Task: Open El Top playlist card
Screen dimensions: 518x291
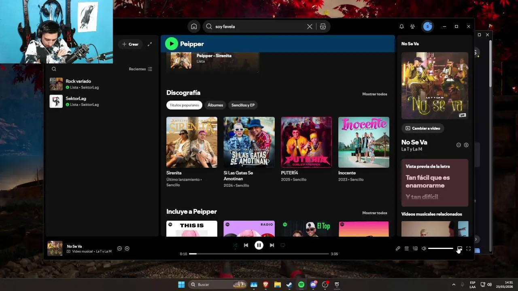Action: point(306,229)
